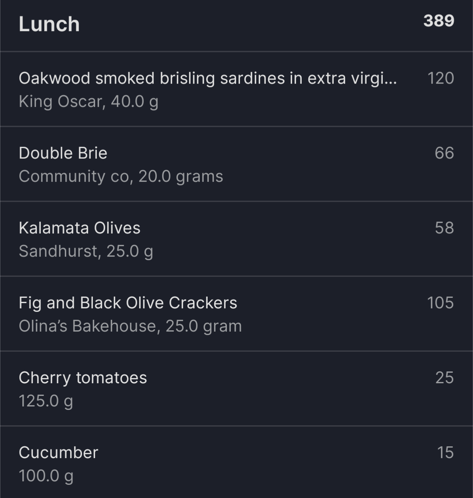Click the 105 calorie value for crackers
The width and height of the screenshot is (473, 498).
440,303
